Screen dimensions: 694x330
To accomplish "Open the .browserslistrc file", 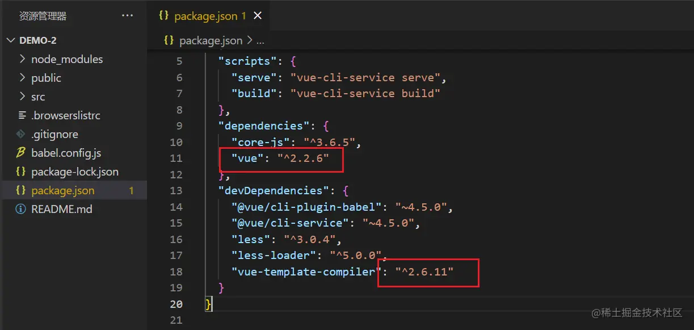I will pos(66,115).
